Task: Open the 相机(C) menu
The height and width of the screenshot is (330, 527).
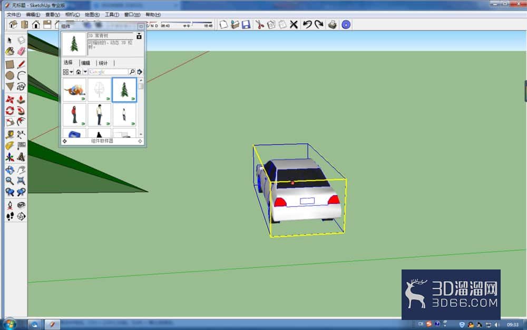Action: [x=72, y=14]
